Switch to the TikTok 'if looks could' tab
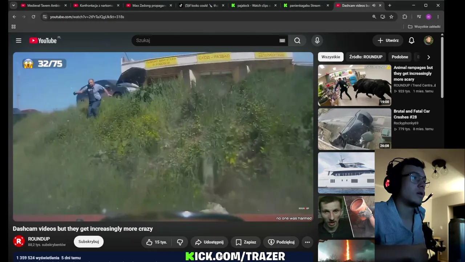 click(201, 5)
